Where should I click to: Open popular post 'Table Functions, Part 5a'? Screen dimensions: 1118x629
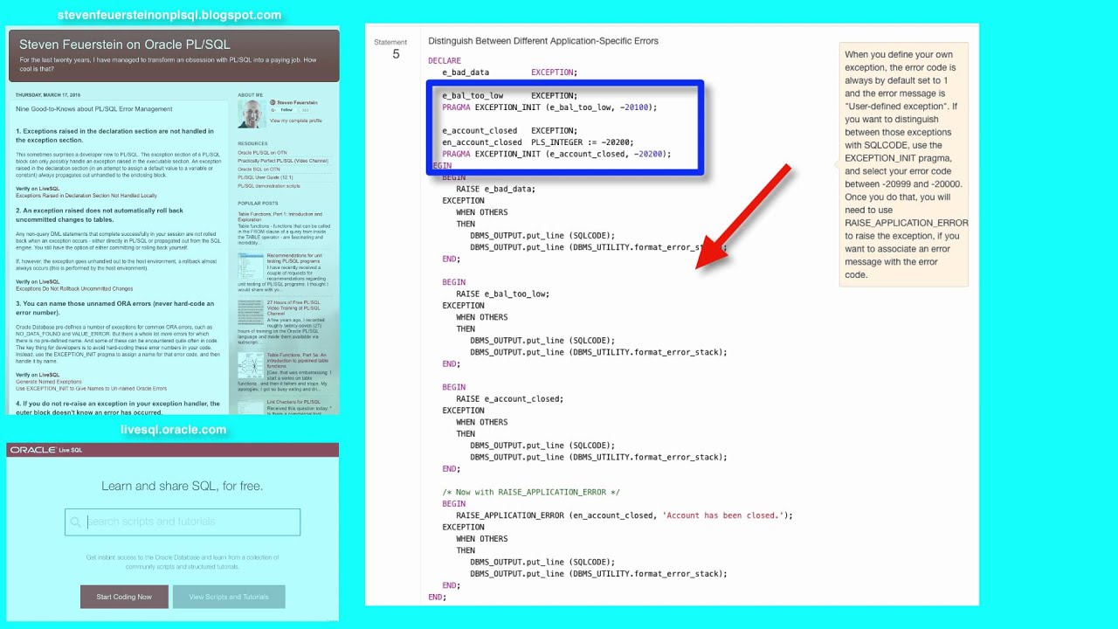297,358
